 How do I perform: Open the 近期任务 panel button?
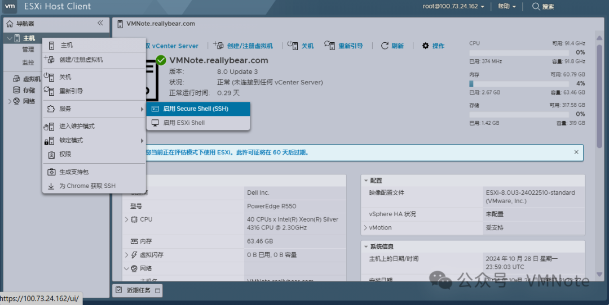(x=138, y=290)
